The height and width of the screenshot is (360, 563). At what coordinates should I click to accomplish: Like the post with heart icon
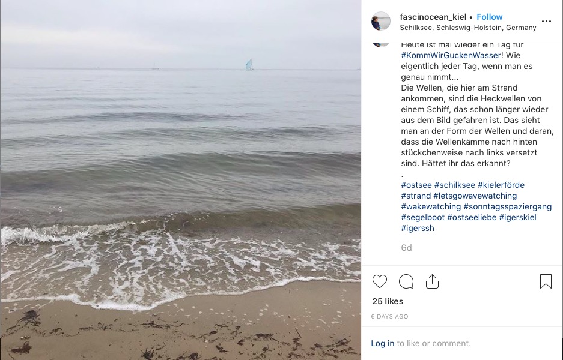[x=380, y=281]
